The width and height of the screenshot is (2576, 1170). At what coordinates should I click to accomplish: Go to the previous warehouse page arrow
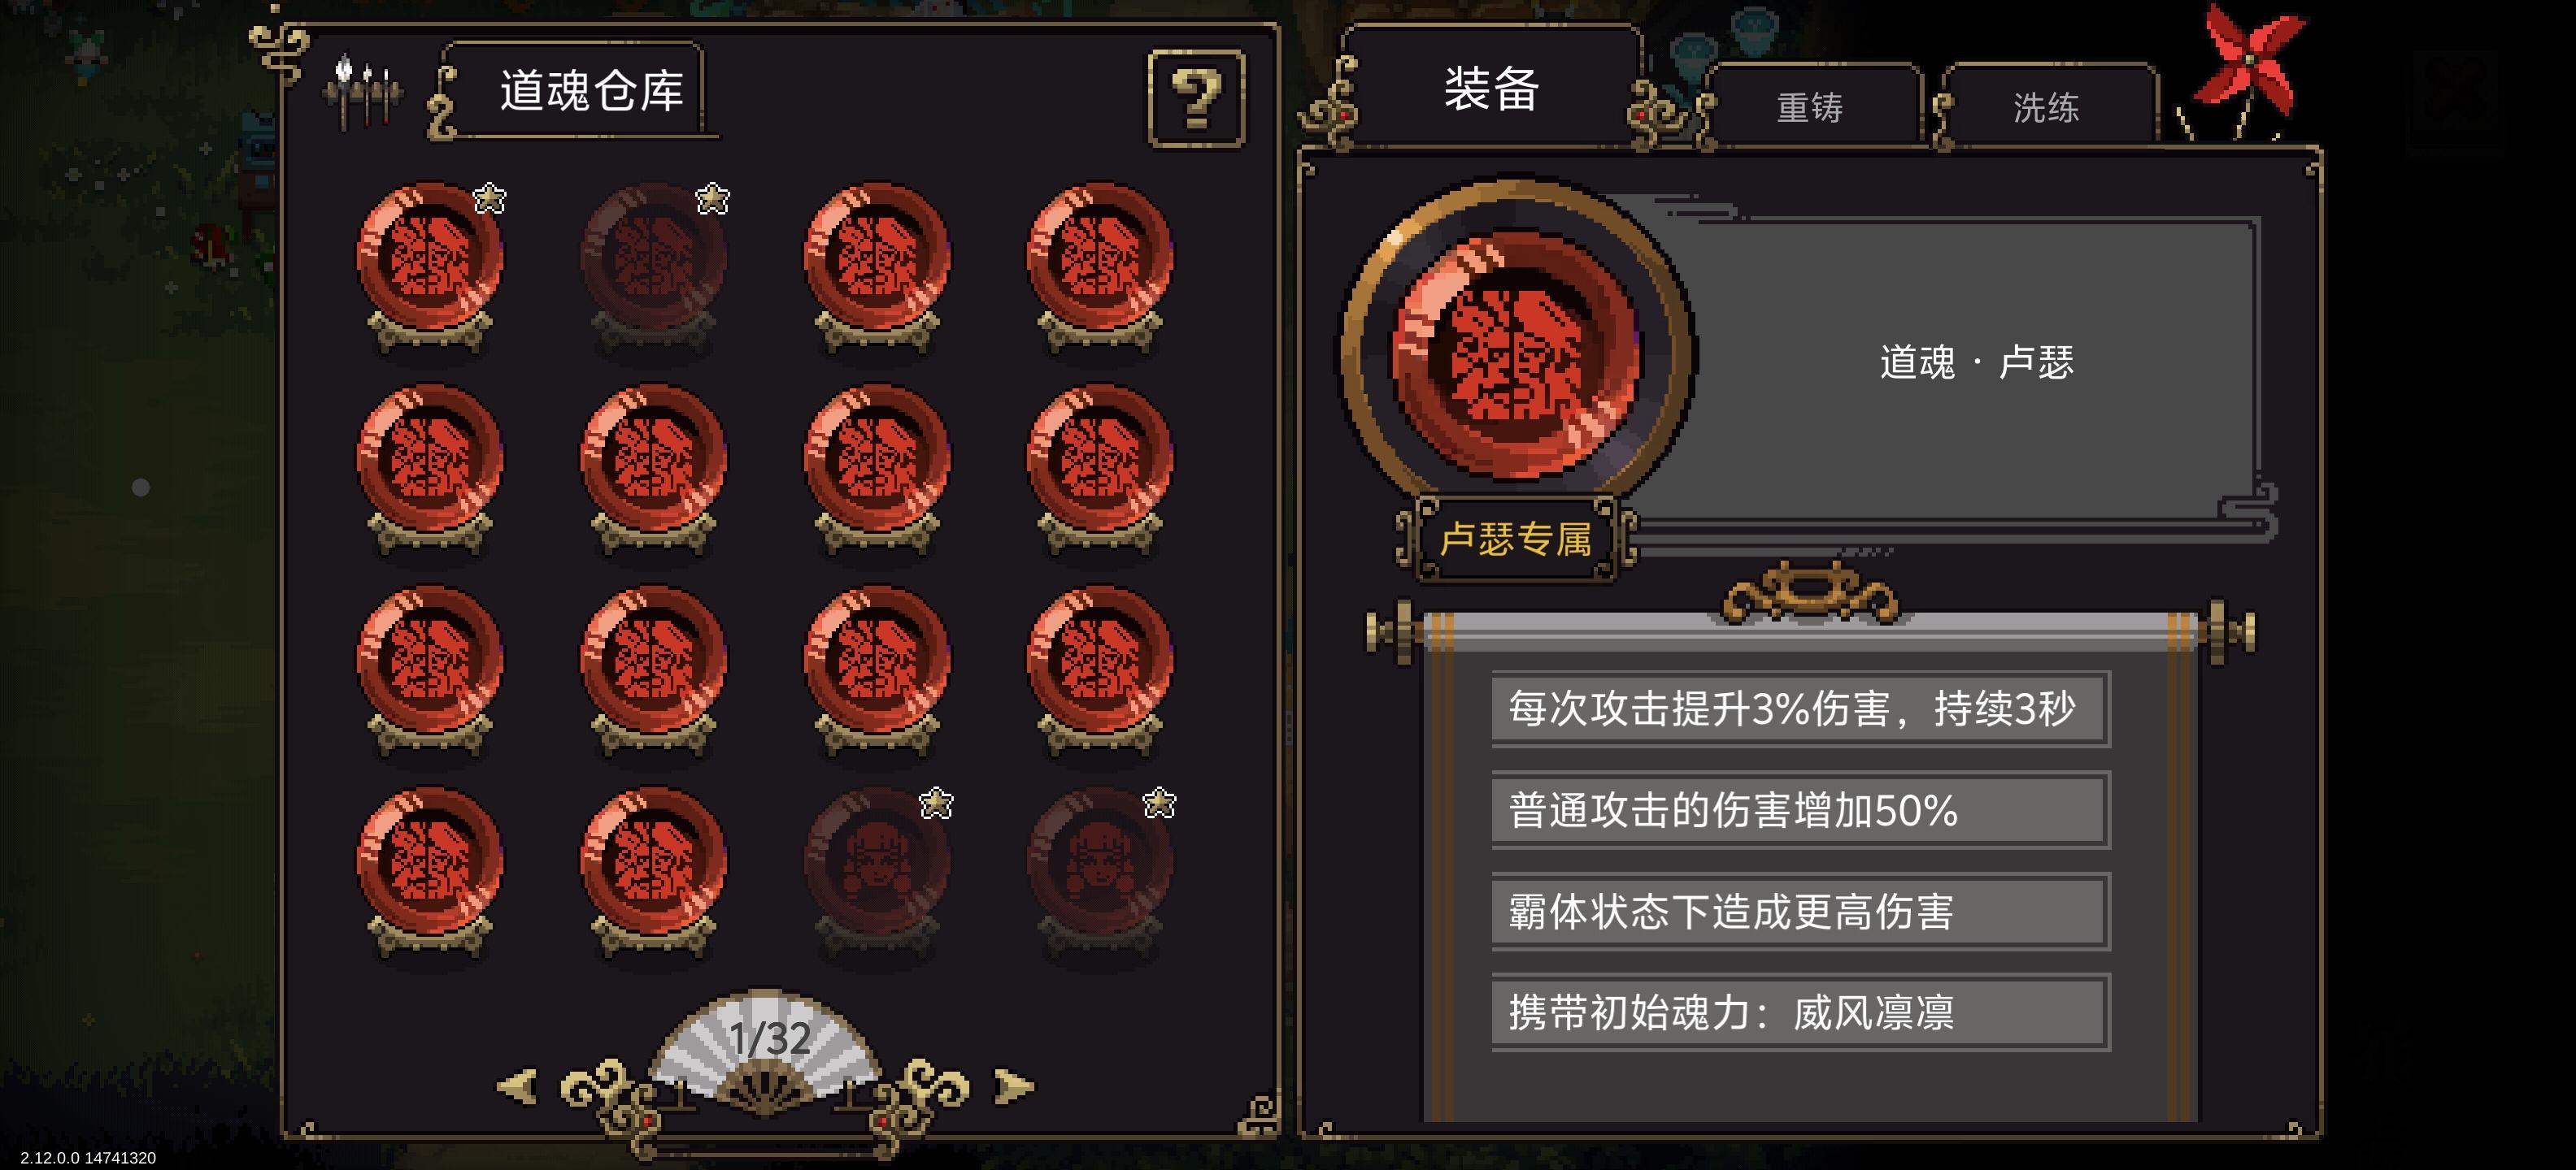click(x=517, y=1086)
